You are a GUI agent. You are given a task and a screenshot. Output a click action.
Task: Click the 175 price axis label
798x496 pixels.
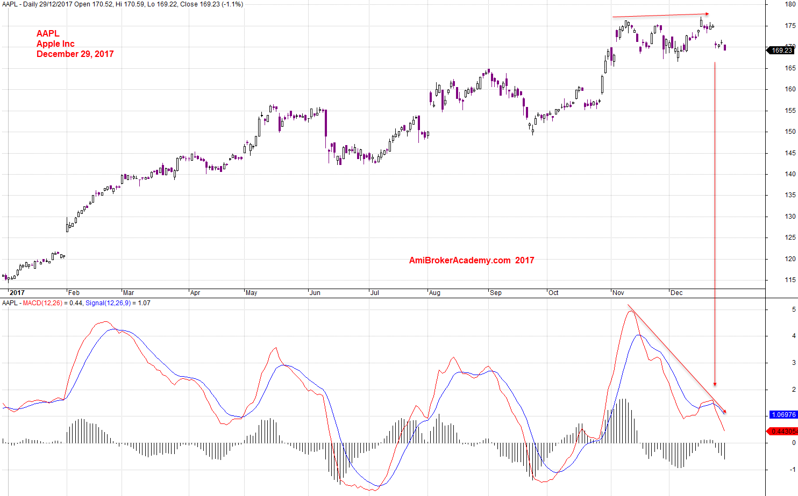pos(790,26)
